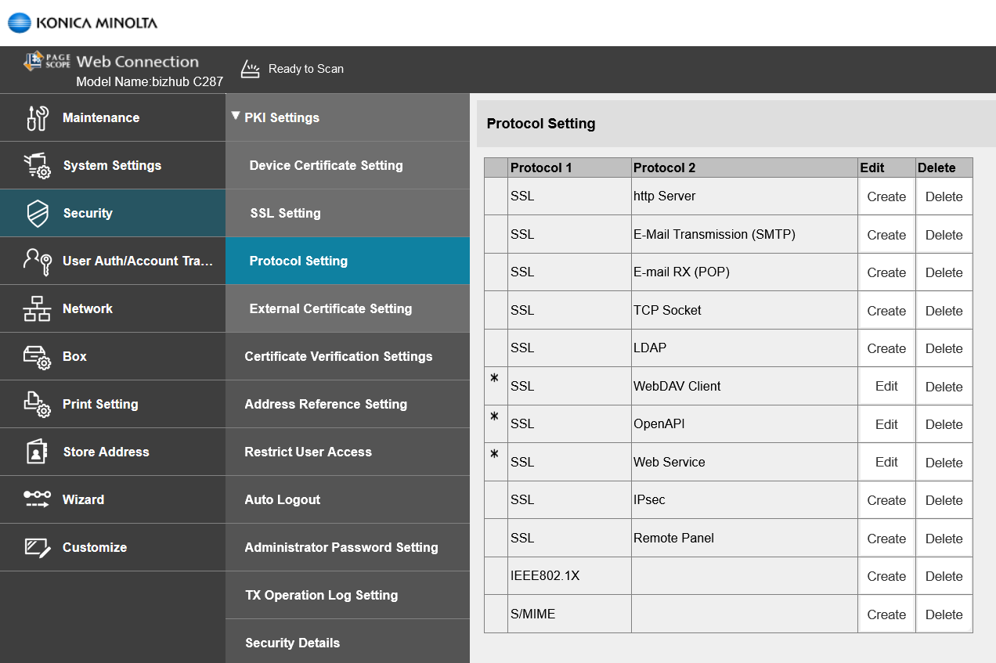This screenshot has width=996, height=663.
Task: Select the Customize pencil icon
Action: tap(37, 547)
